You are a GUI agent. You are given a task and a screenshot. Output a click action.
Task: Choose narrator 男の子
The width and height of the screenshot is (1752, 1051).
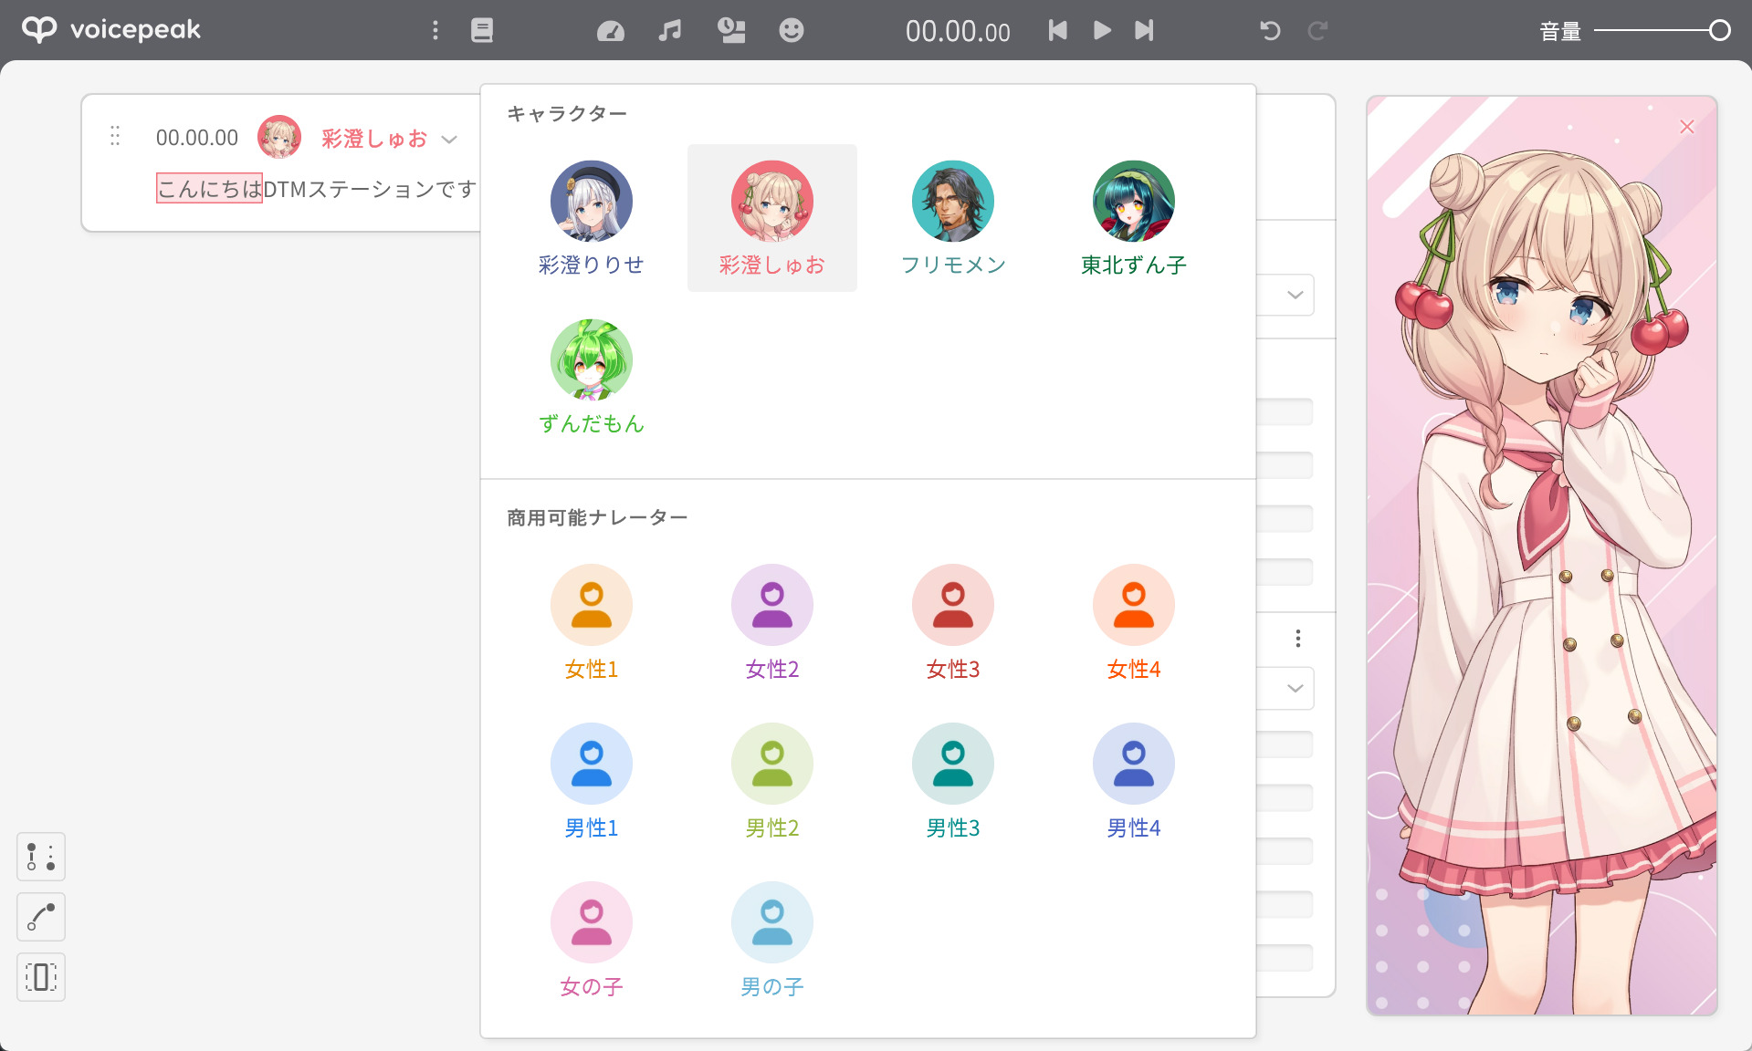[772, 940]
